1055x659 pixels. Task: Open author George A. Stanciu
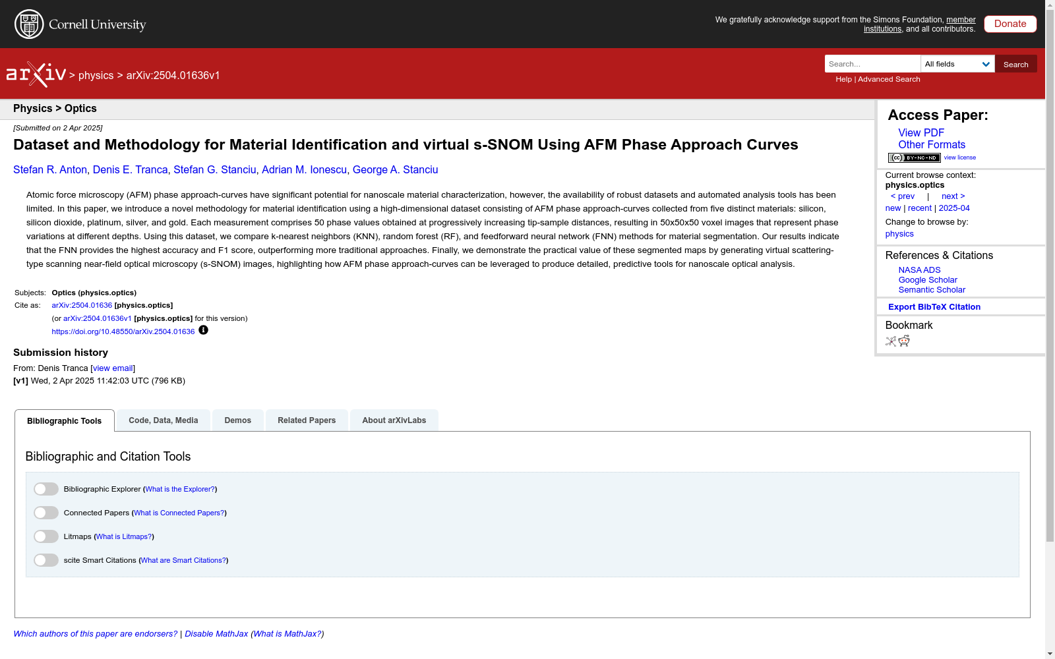[x=396, y=169]
